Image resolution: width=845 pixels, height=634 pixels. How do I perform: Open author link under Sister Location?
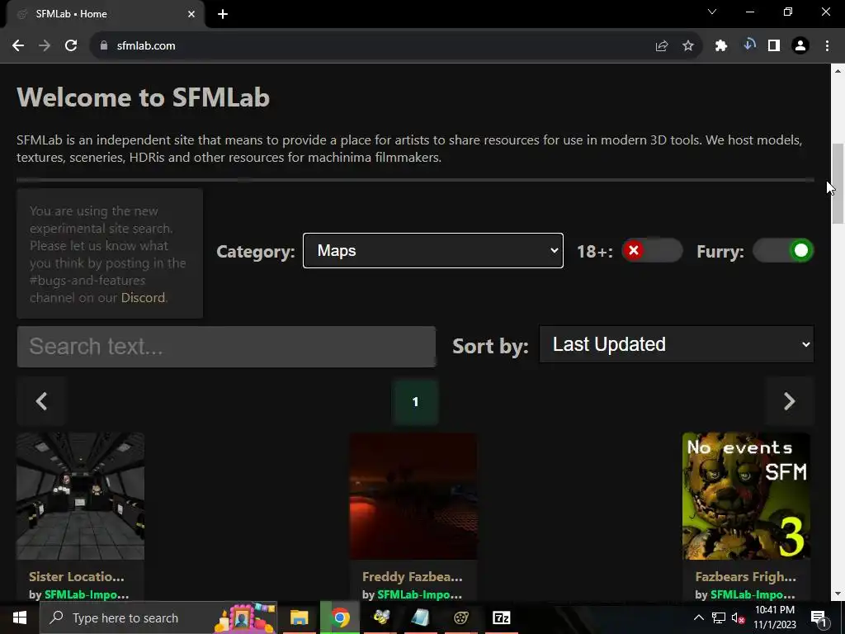(87, 594)
